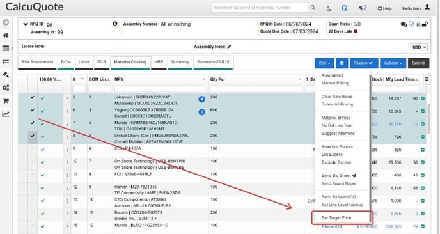This screenshot has width=440, height=234.
Task: Open the paperclip attachments icon
Action: coord(418,24)
